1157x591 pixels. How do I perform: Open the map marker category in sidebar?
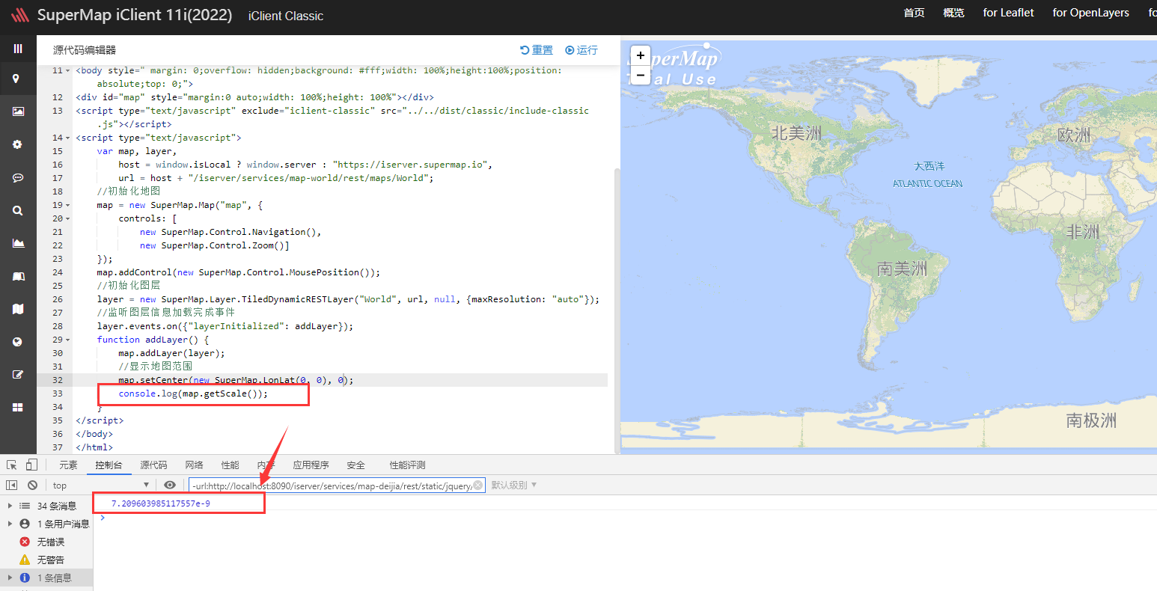[16, 79]
